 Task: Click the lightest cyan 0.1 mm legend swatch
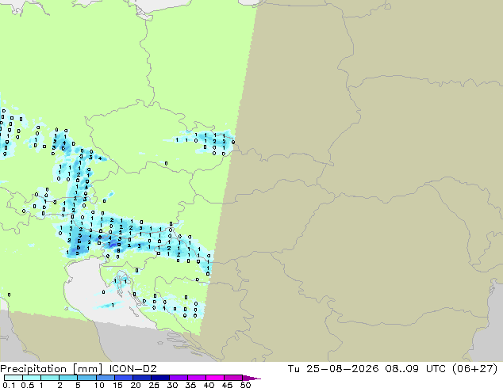[x=13, y=378]
